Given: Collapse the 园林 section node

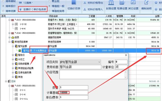Looking at the screenshot, I should tap(6, 81).
